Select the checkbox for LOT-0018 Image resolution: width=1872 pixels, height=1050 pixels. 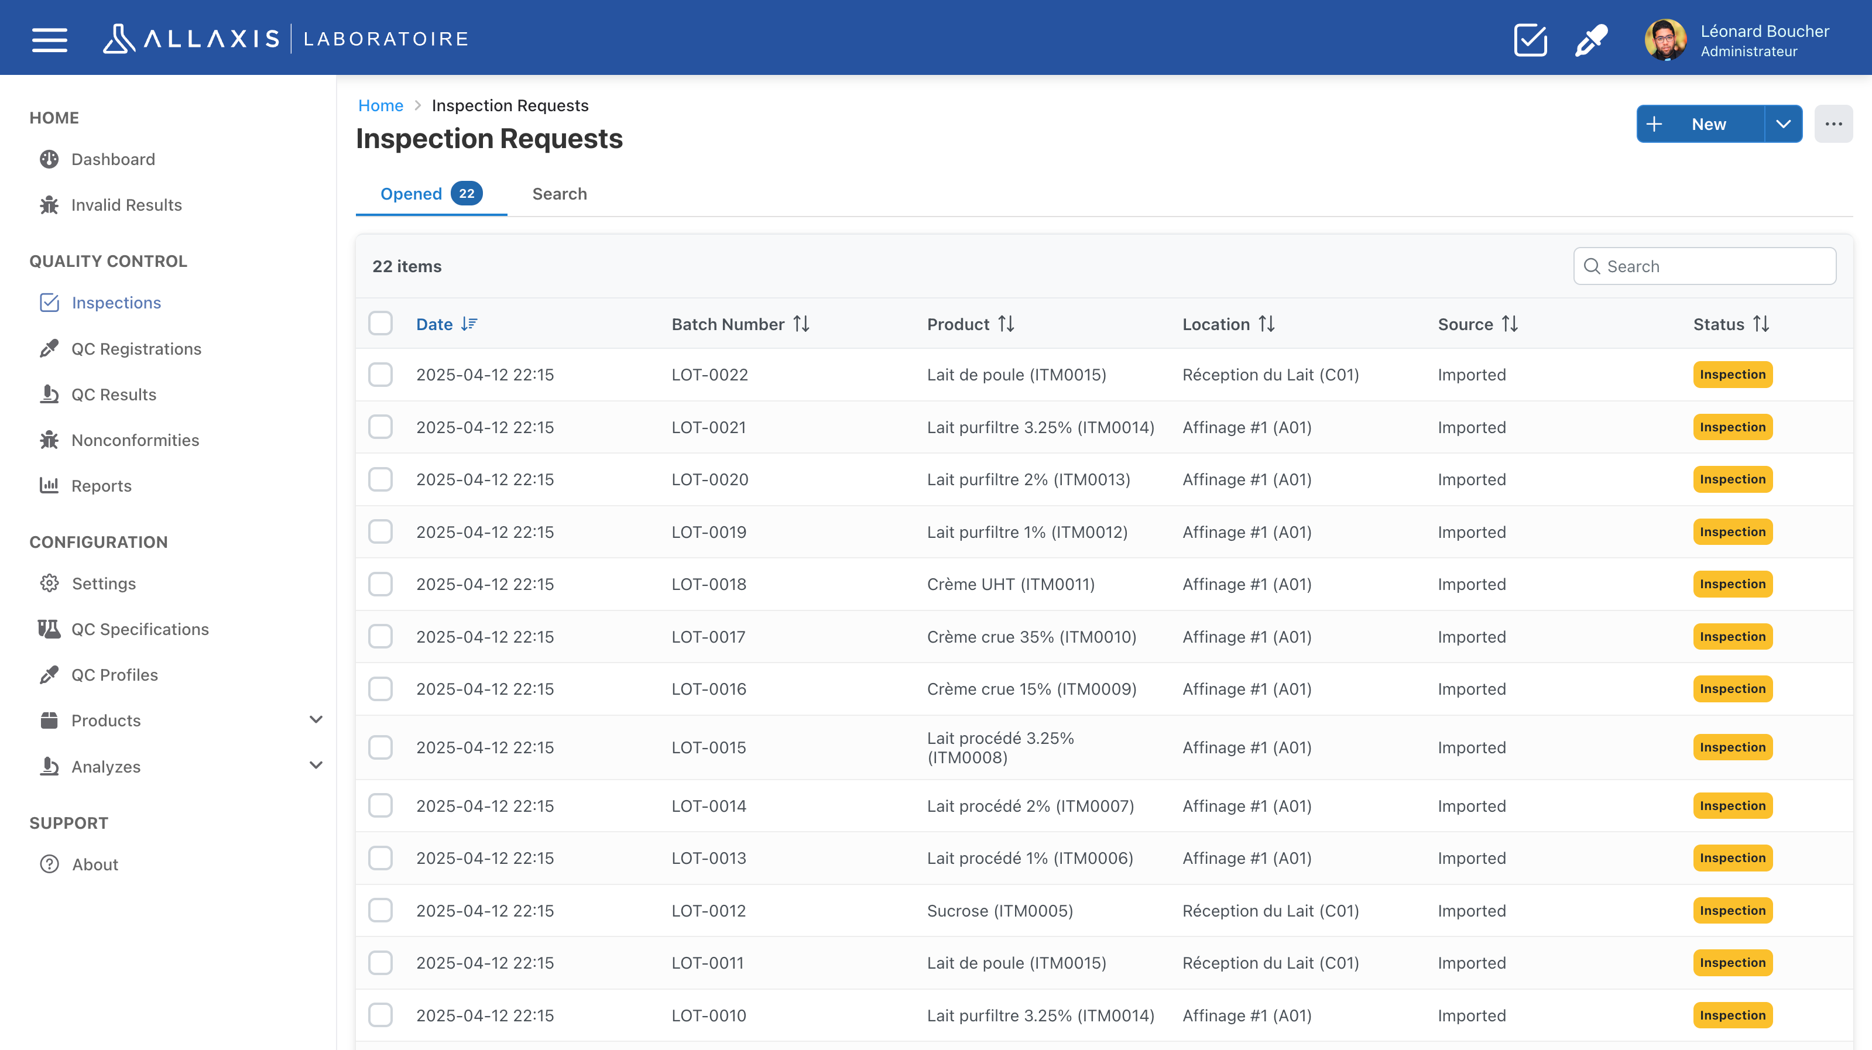point(380,584)
